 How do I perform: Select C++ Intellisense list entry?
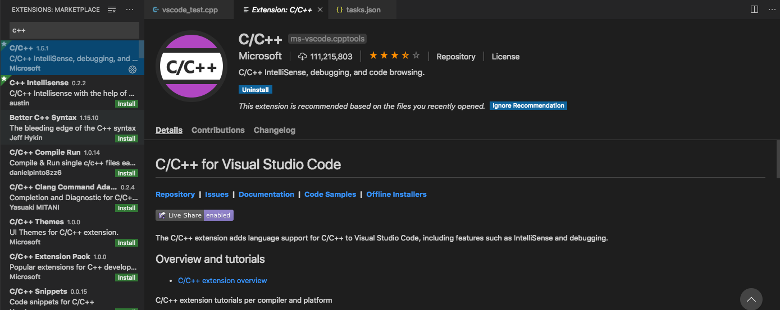(72, 92)
